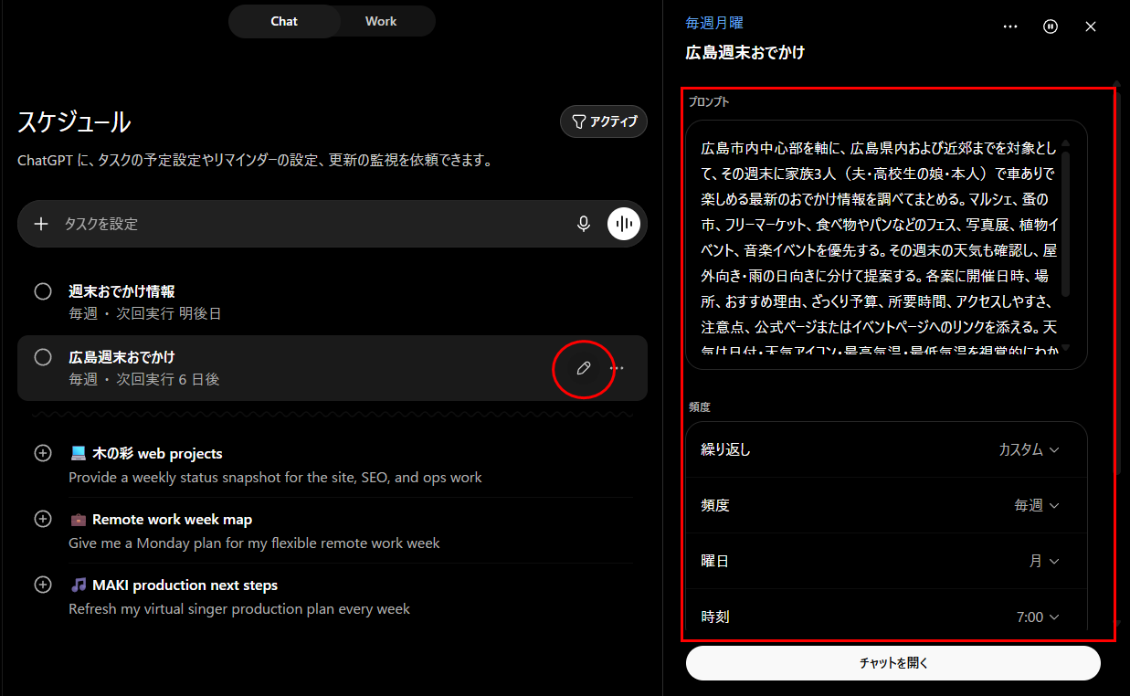Click 毎週・次回実行 明後日 text
1130x696 pixels.
coord(145,313)
